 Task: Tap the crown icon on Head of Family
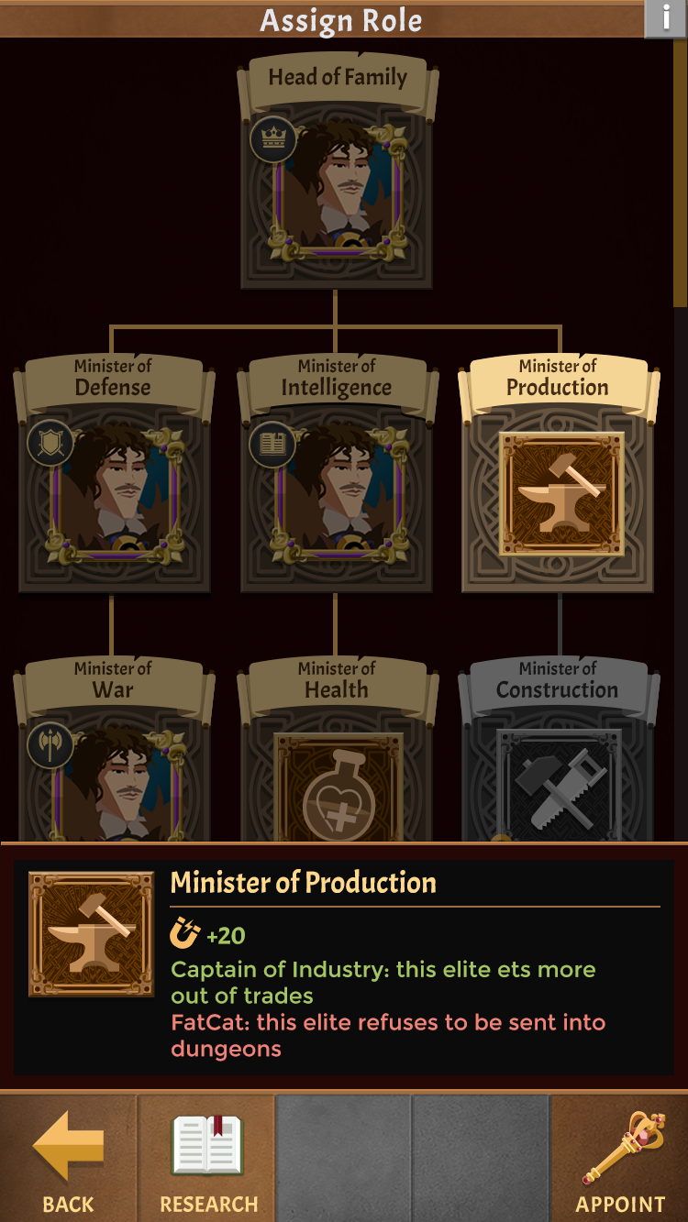(273, 140)
